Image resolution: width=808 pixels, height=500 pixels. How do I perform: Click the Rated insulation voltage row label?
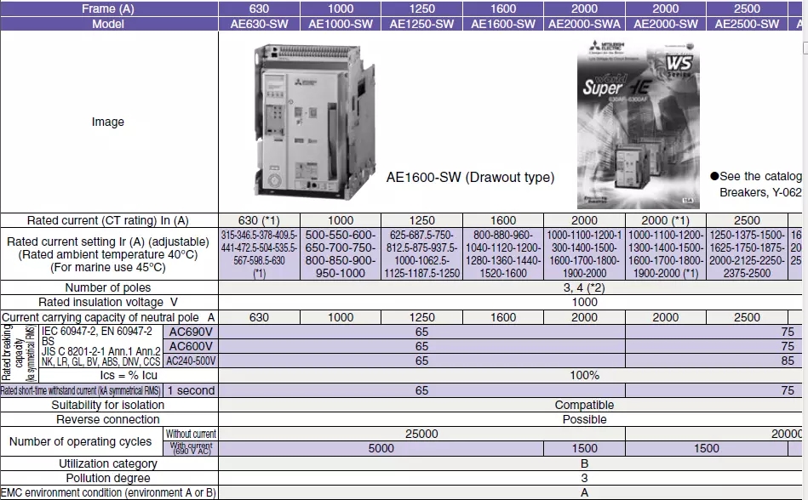coord(107,302)
